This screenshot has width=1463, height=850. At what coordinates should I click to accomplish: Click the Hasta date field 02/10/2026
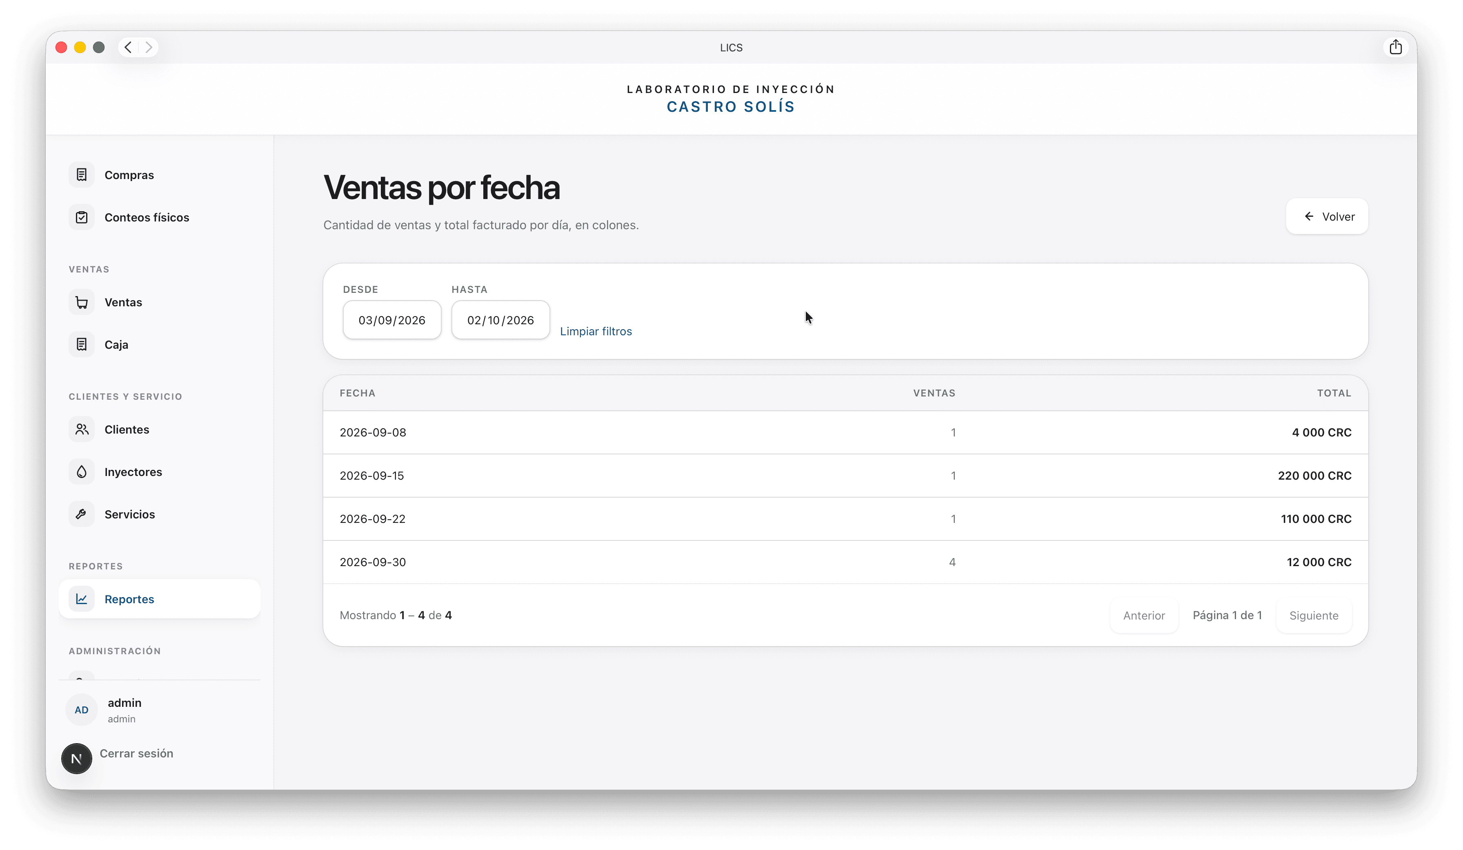click(500, 320)
